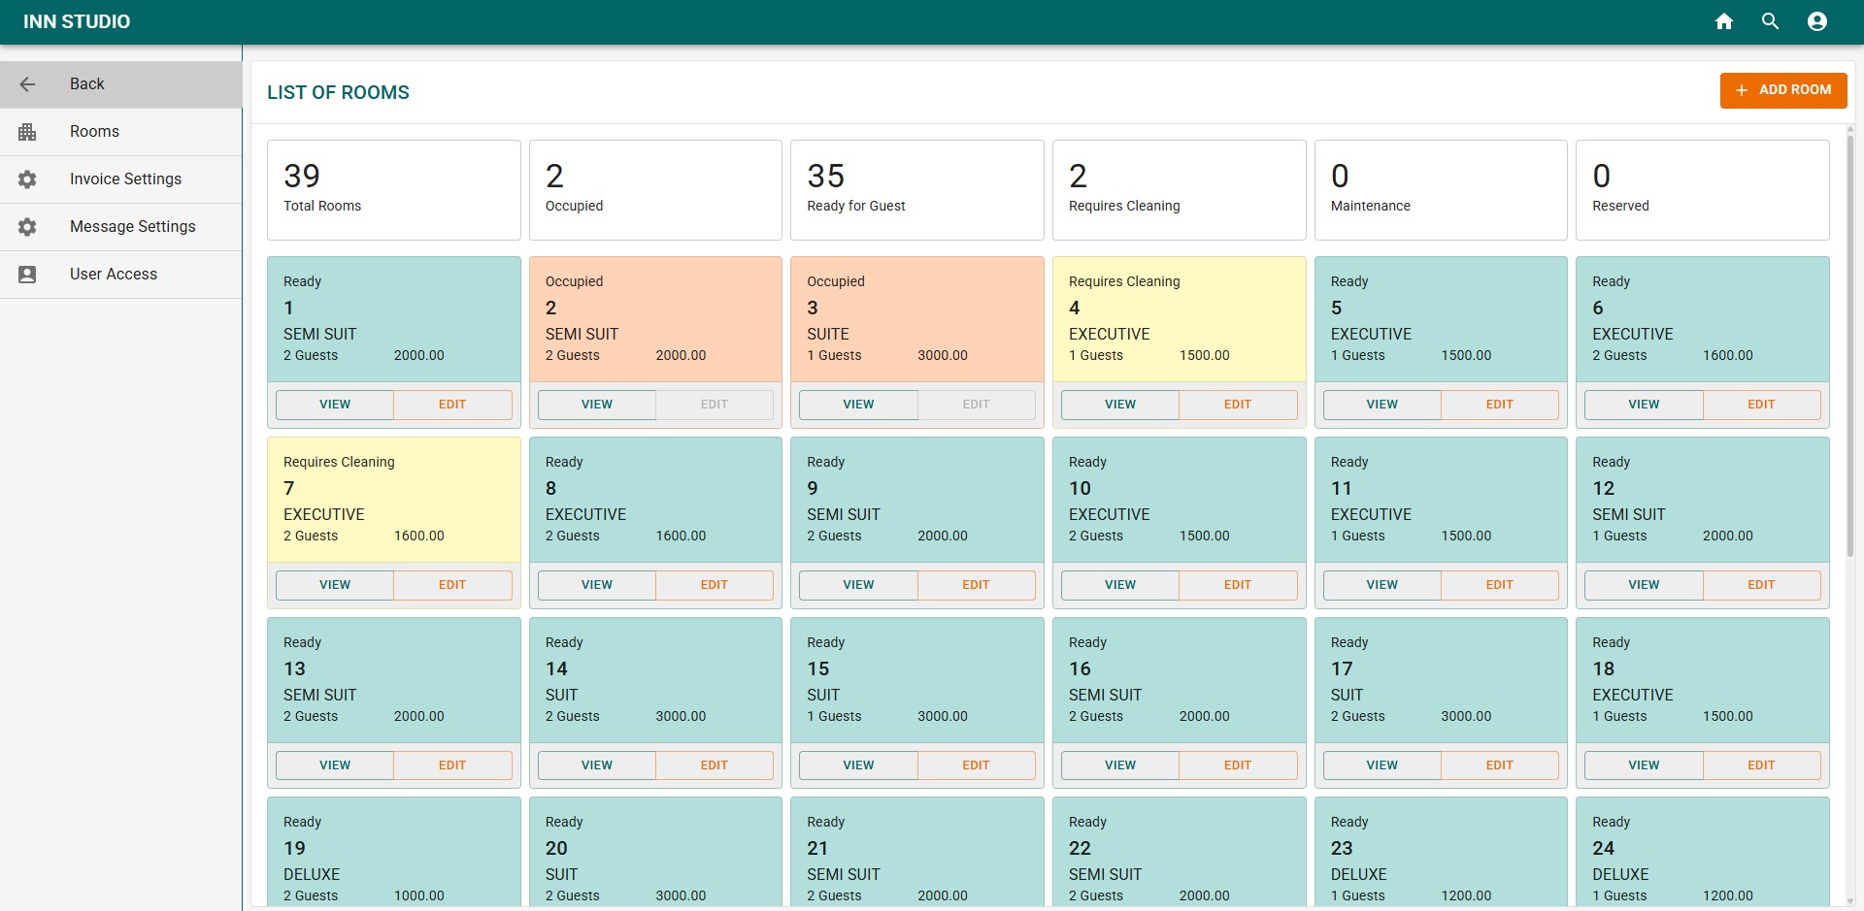Viewport: 1864px width, 911px height.
Task: Open the user account profile icon
Action: [x=1817, y=21]
